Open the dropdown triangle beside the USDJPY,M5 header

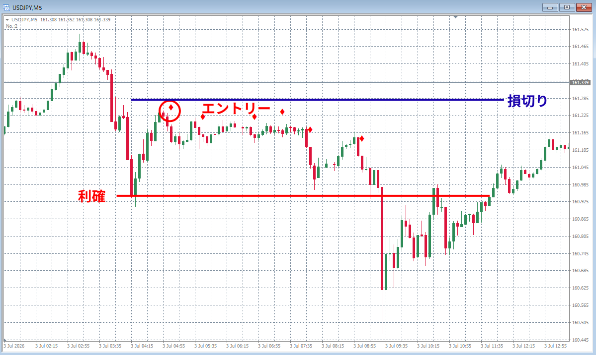(7, 20)
